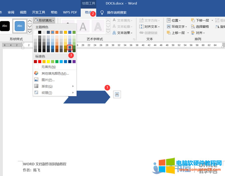Click 上移一层 bring forward button
The image size is (225, 176).
point(177,33)
